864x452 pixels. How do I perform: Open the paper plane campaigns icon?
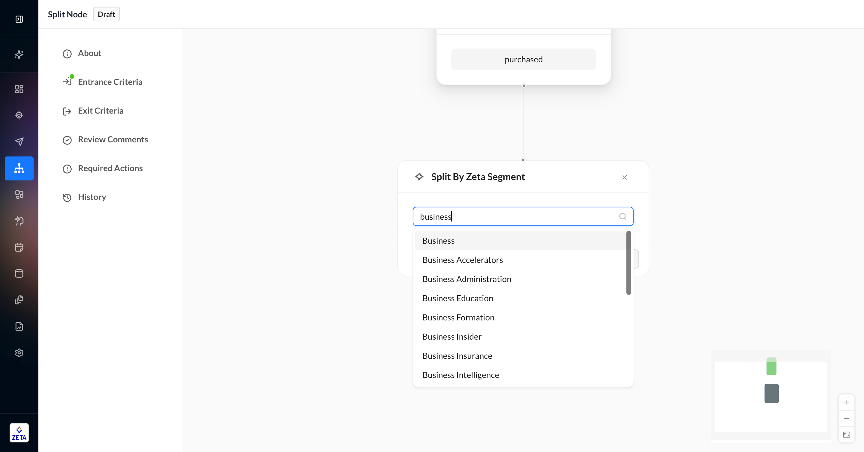pyautogui.click(x=19, y=141)
